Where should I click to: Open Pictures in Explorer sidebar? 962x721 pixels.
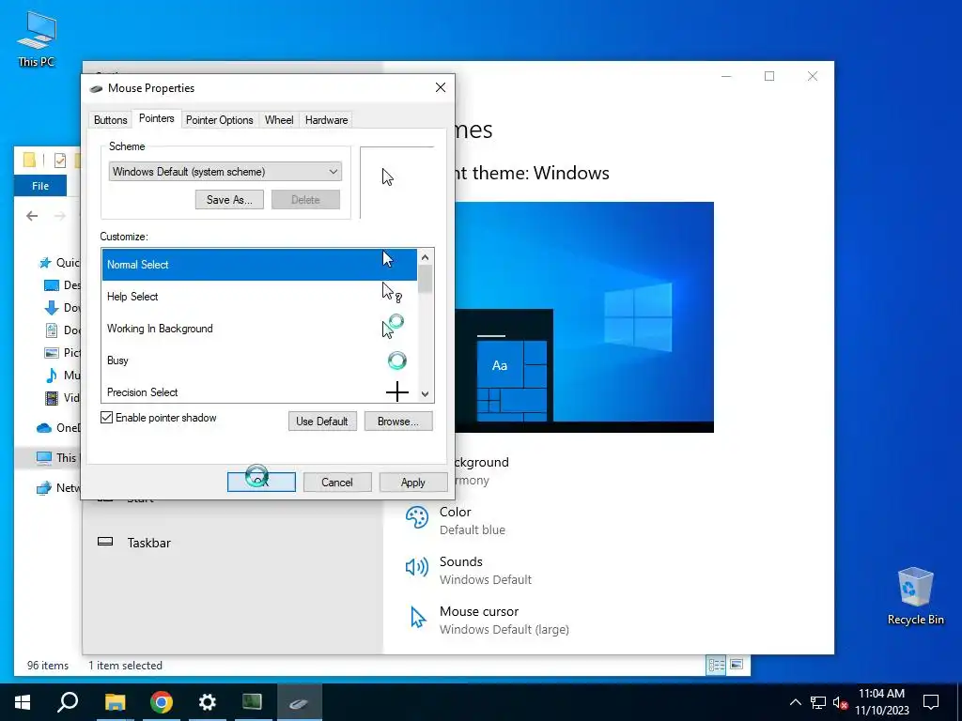tap(63, 353)
